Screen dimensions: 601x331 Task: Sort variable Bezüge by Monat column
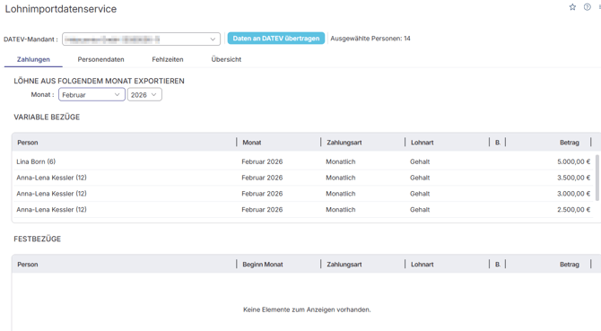tap(252, 143)
